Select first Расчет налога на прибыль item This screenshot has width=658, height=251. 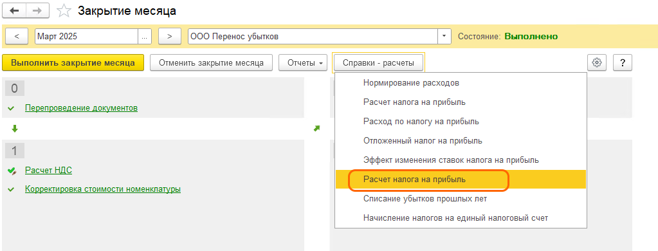click(461, 102)
